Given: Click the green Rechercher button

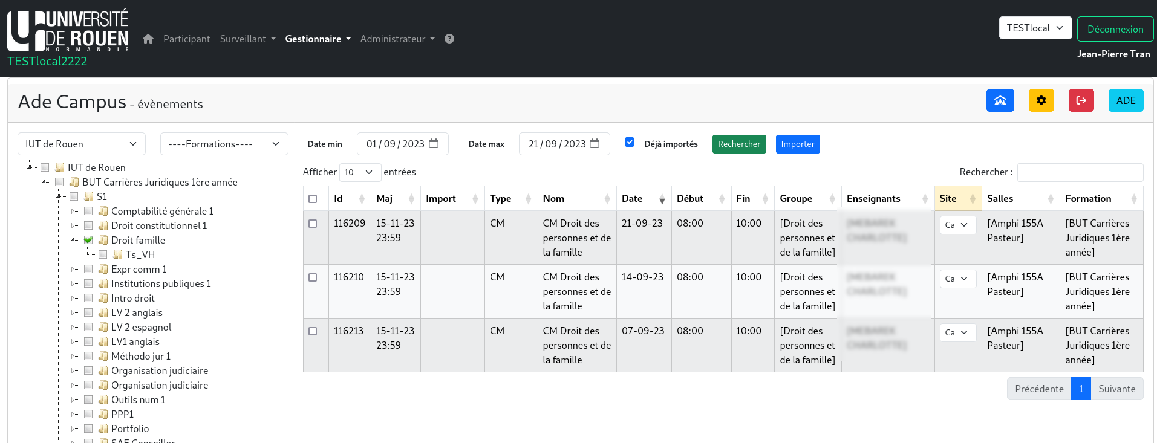Looking at the screenshot, I should tap(738, 144).
